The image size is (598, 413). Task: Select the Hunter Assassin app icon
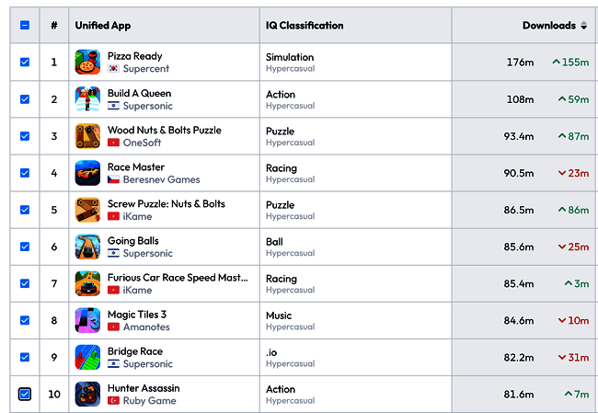88,394
